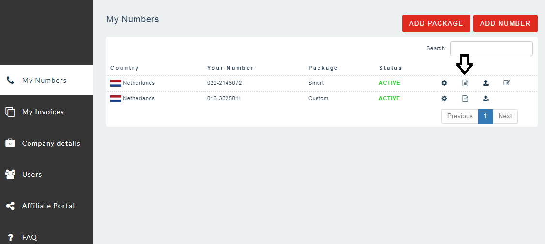Open document icon for number 010-3025011
Viewport: 545px width, 244px height.
(x=465, y=98)
